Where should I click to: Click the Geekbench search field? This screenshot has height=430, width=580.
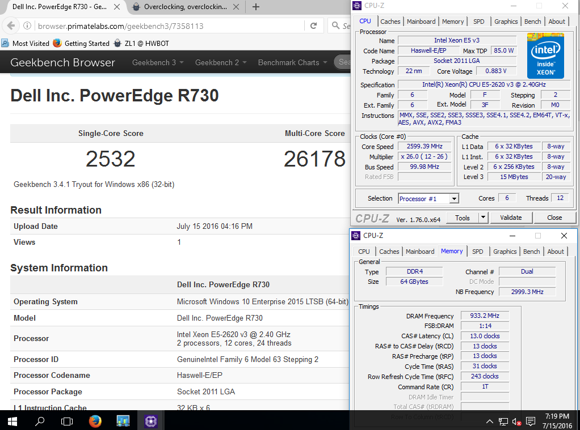tap(343, 62)
